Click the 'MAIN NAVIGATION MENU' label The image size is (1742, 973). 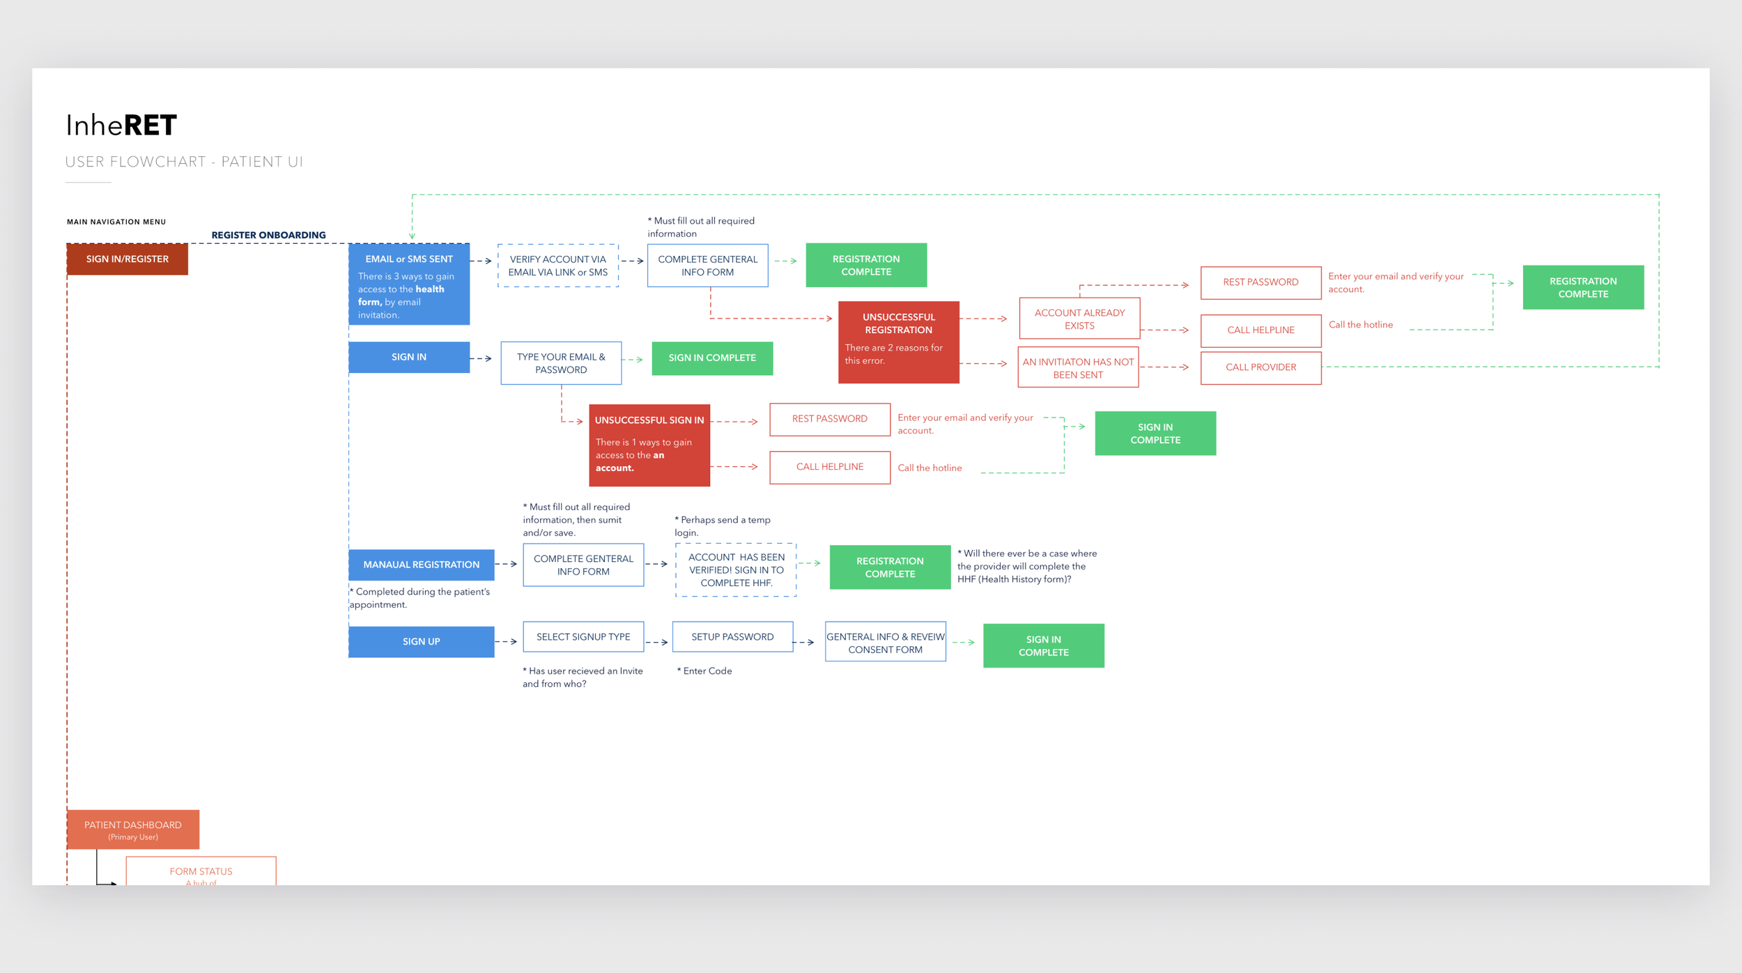click(116, 222)
